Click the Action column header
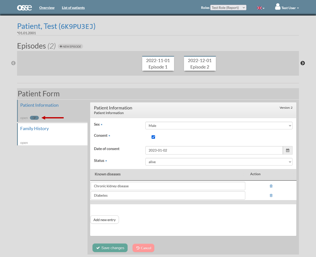This screenshot has width=316, height=257. 255,174
